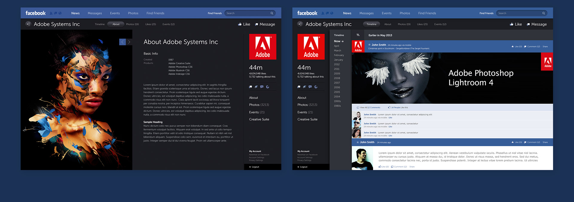The image size is (574, 202).
Task: Open the Likes (25) tab on the Timeline page
Action: [422, 24]
